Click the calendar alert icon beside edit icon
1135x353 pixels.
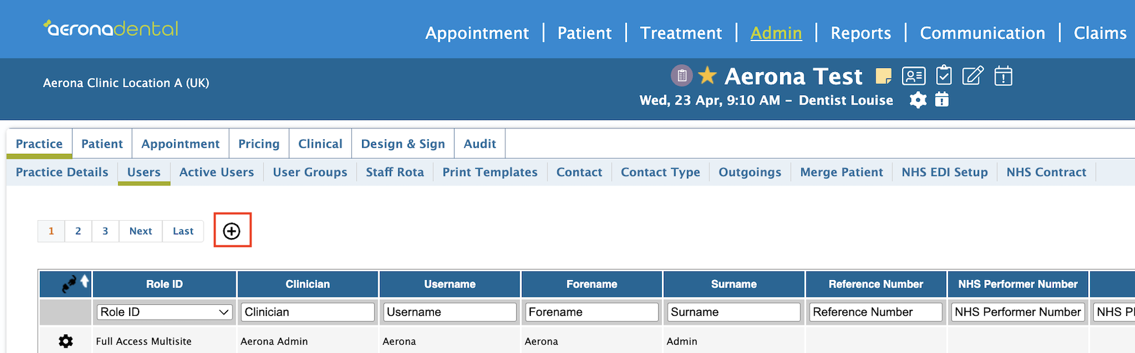click(1003, 76)
